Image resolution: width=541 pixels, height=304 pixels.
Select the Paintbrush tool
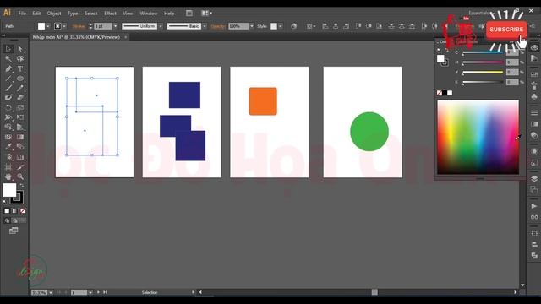8,88
